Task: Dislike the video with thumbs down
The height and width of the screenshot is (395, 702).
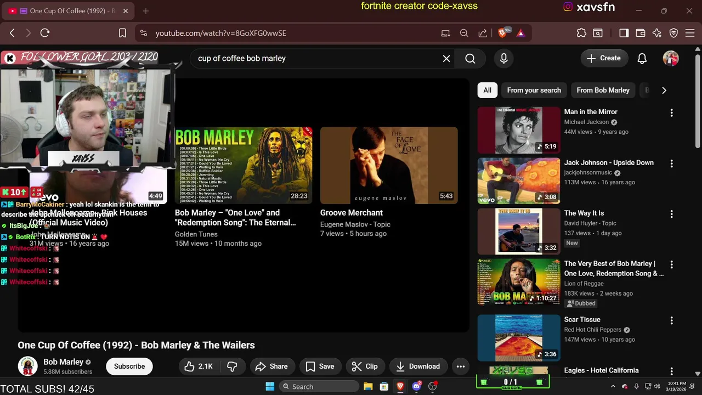Action: point(232,366)
